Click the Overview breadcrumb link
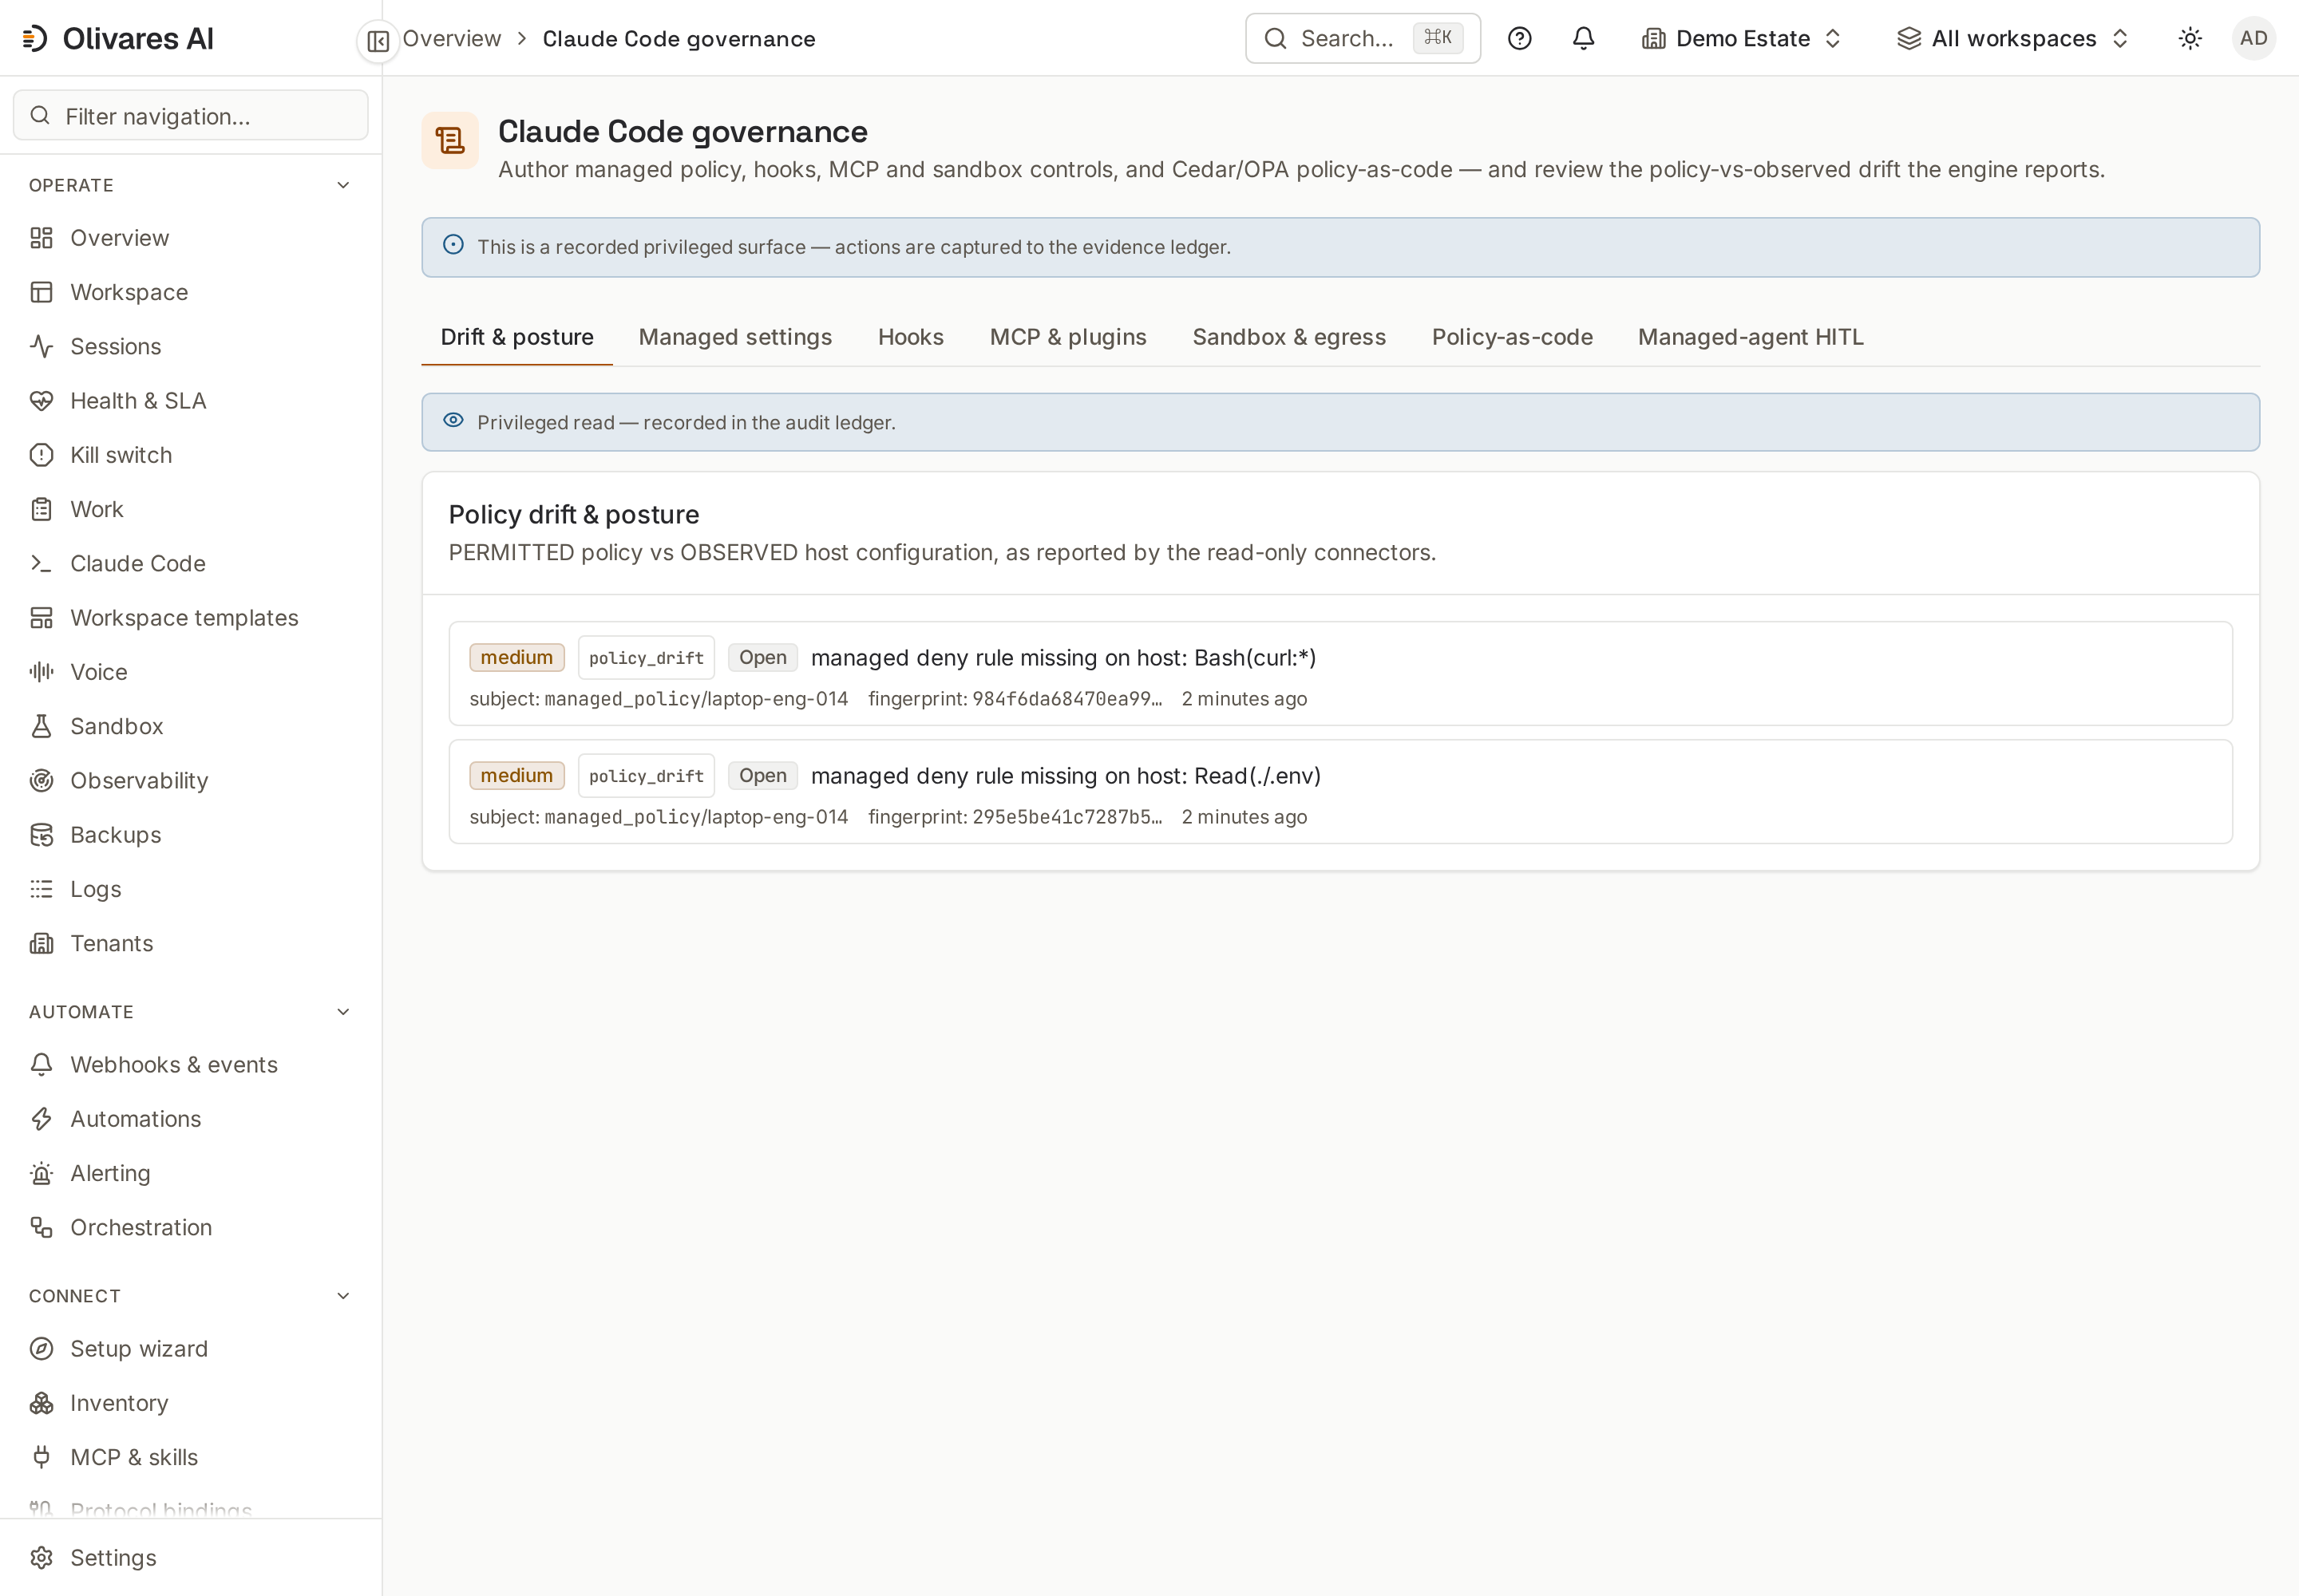 pos(451,39)
